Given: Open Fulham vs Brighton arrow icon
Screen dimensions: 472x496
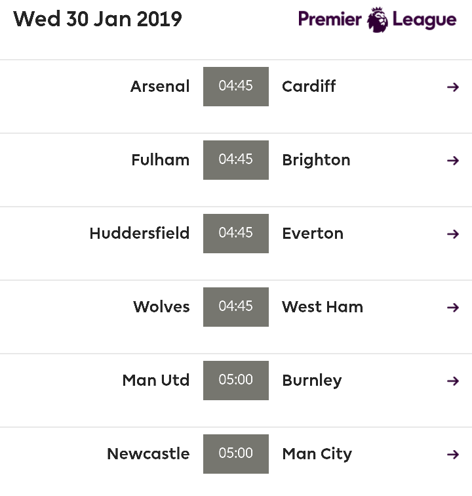Looking at the screenshot, I should tap(453, 160).
